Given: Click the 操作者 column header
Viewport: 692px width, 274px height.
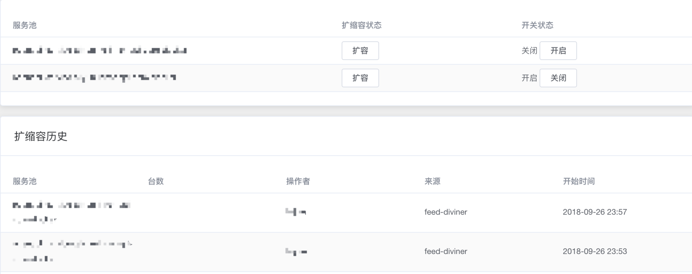Looking at the screenshot, I should tap(298, 181).
